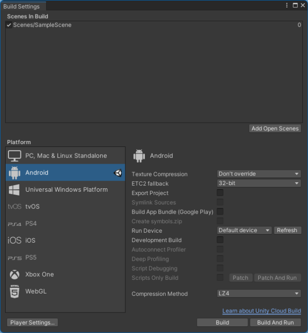Open Player Settings...
308x333 pixels.
[x=32, y=323]
